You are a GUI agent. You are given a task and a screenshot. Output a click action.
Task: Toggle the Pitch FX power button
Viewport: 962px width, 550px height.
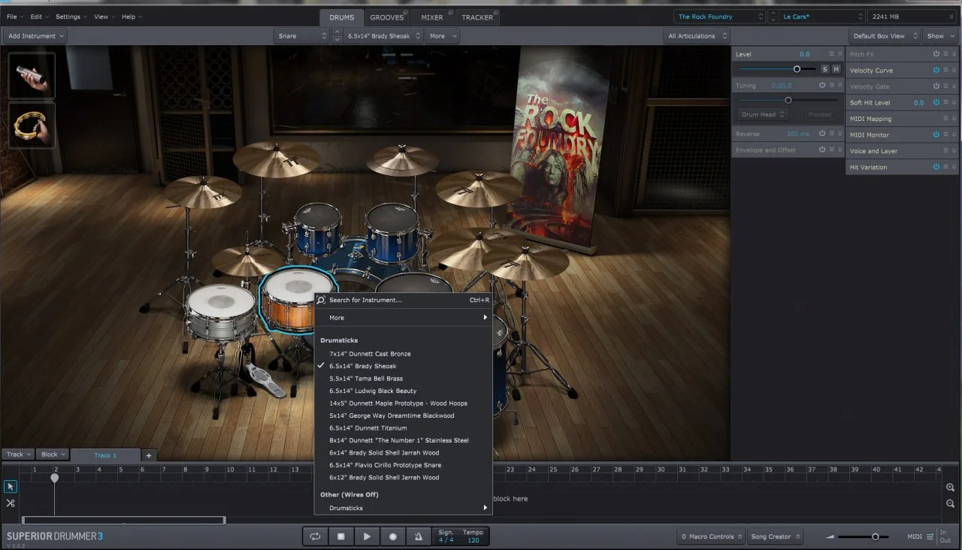pyautogui.click(x=936, y=54)
